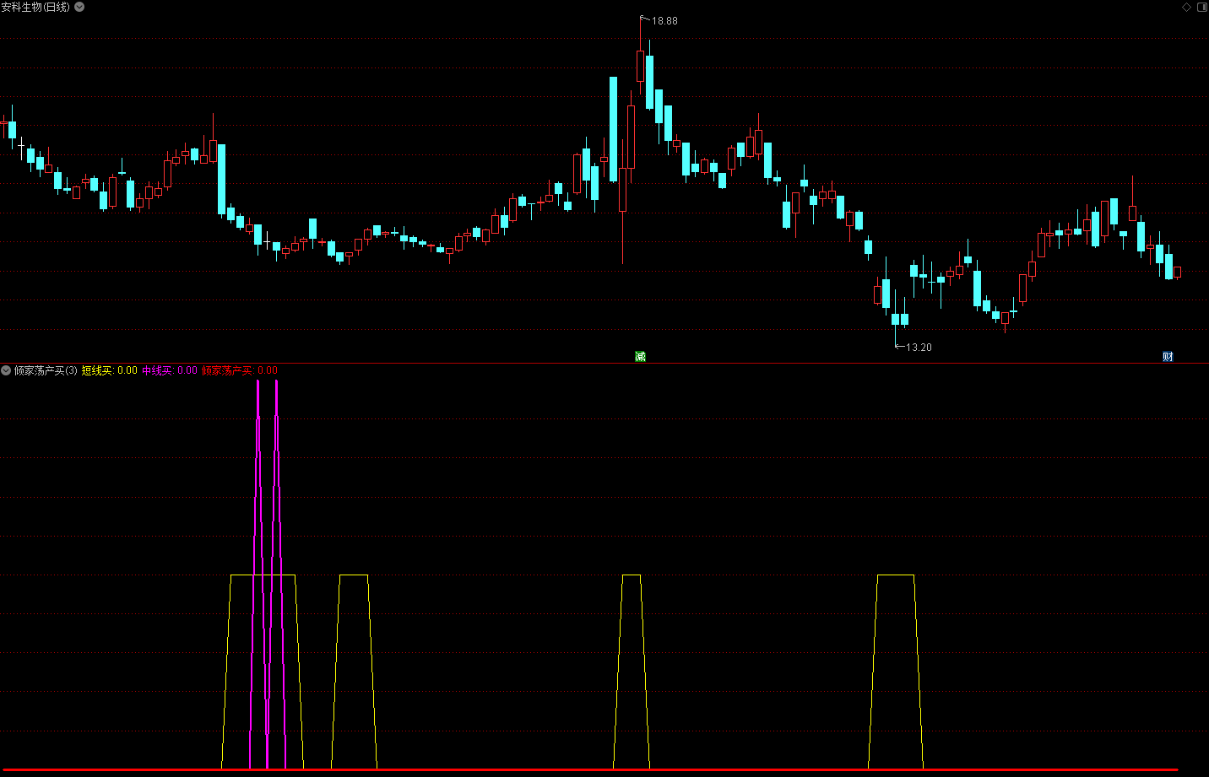
Task: Click the magenta 中线买: 0.00 label
Action: [x=170, y=370]
